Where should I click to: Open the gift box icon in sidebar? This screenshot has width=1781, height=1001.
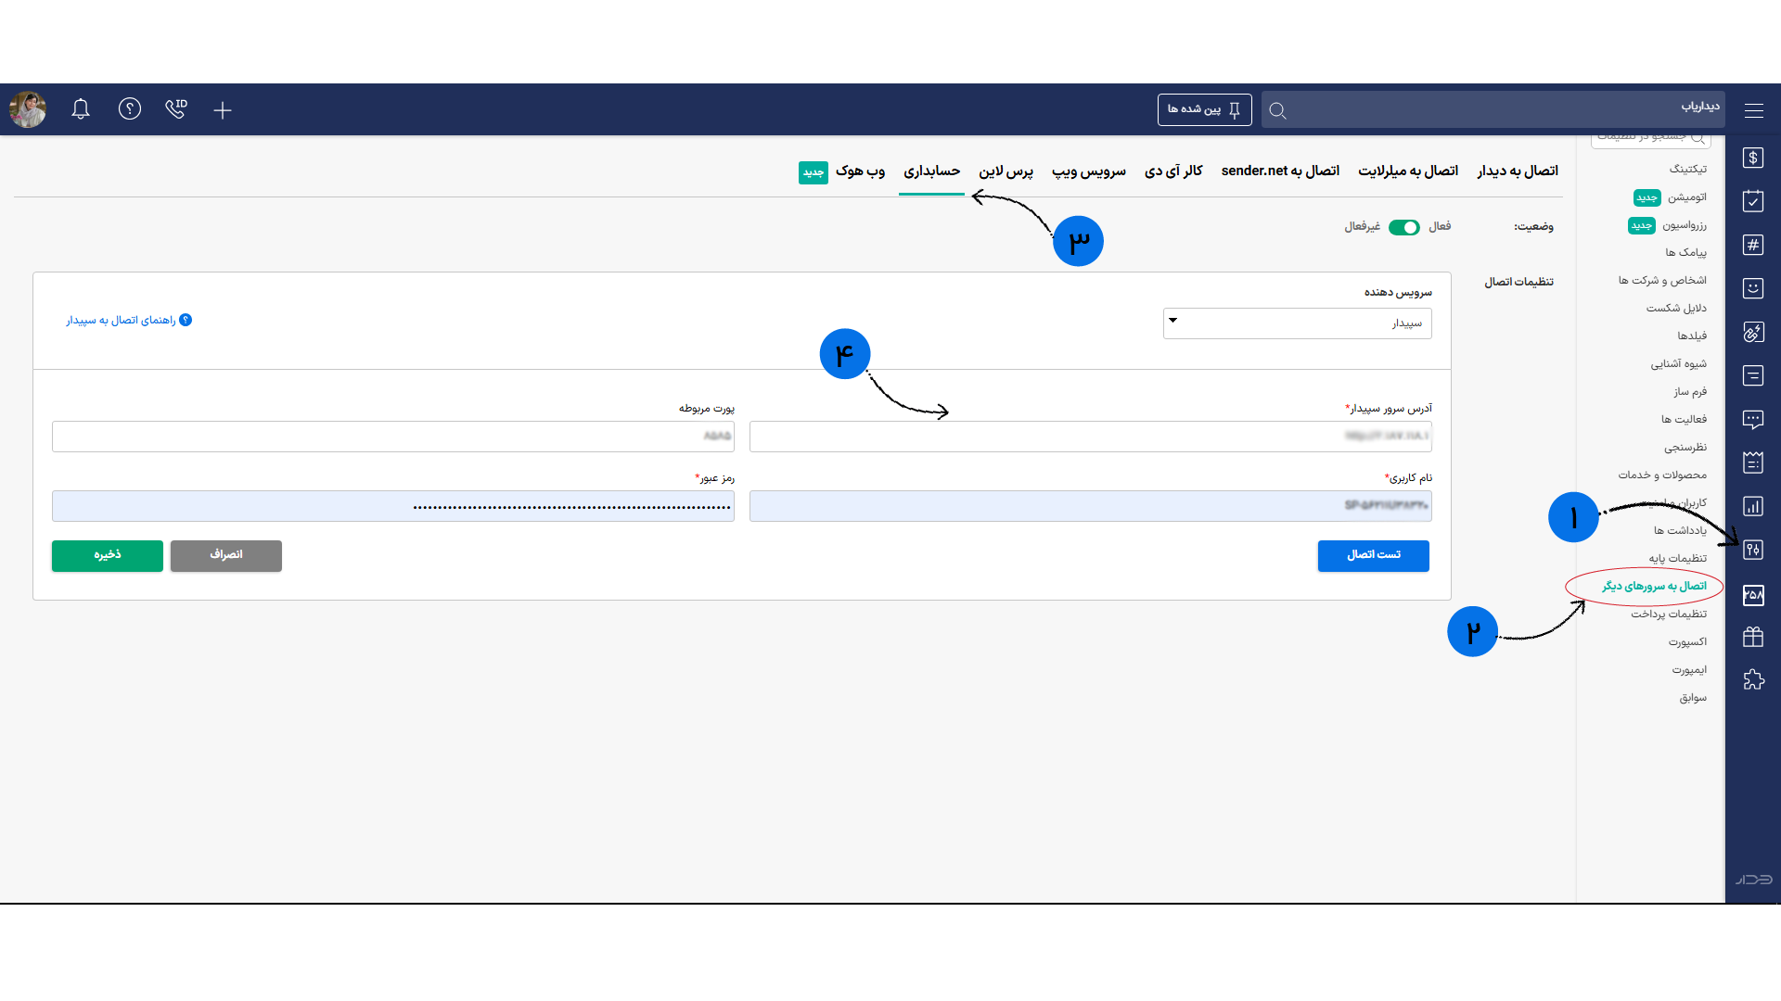click(1752, 637)
